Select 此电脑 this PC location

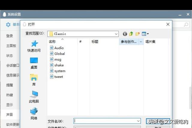pos(34,97)
